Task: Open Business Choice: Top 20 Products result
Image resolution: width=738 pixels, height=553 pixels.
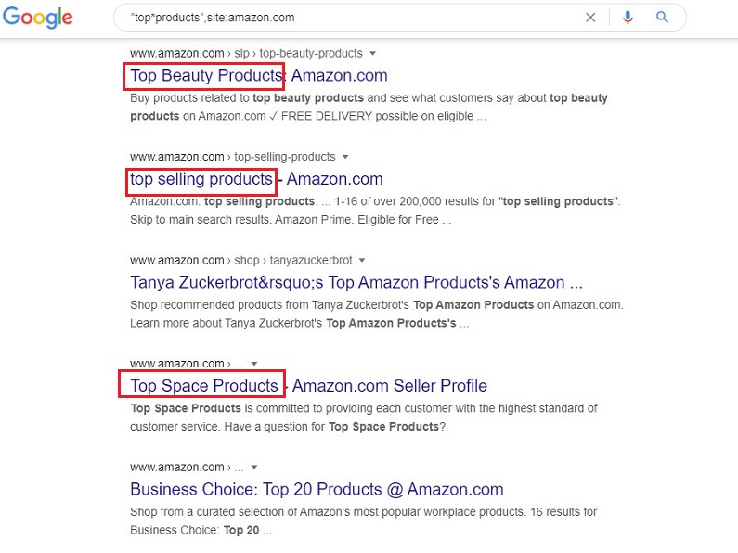Action: [x=317, y=490]
